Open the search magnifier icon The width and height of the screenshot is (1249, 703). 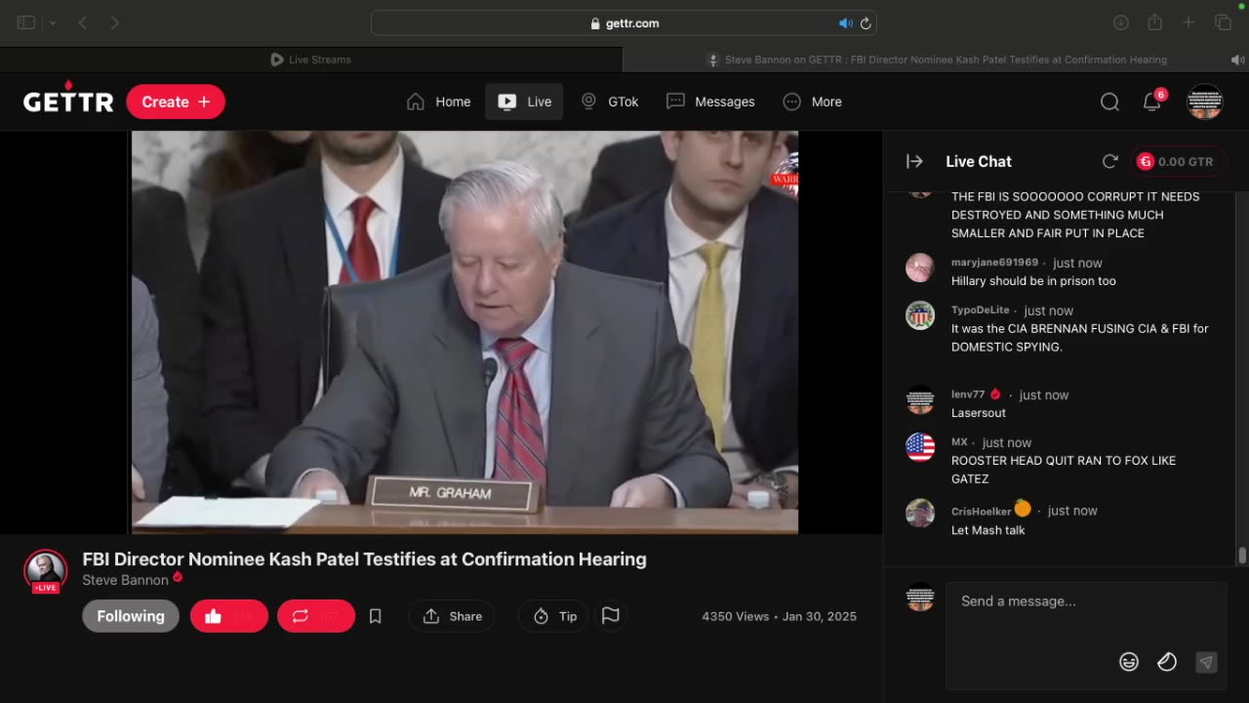[1109, 102]
